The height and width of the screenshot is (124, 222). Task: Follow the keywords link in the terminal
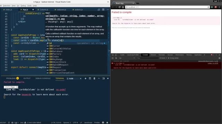click(26, 95)
